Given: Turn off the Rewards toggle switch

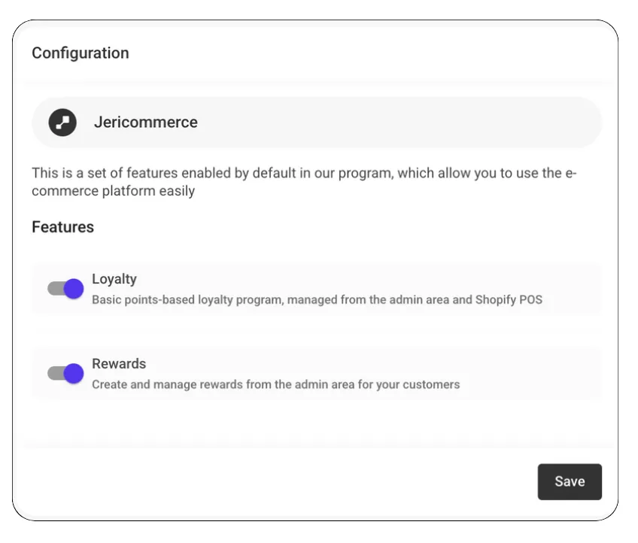Looking at the screenshot, I should [x=65, y=373].
